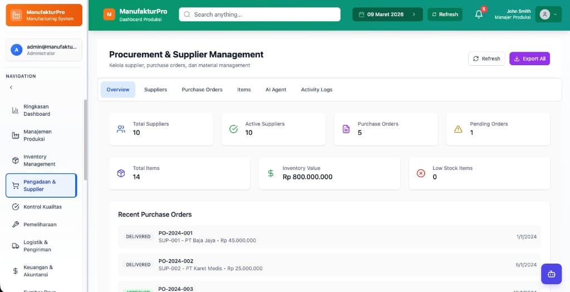Switch to the Suppliers tab

[x=155, y=90]
